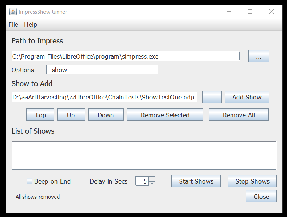Click the Add Show button
This screenshot has height=217, width=287.
pos(247,97)
